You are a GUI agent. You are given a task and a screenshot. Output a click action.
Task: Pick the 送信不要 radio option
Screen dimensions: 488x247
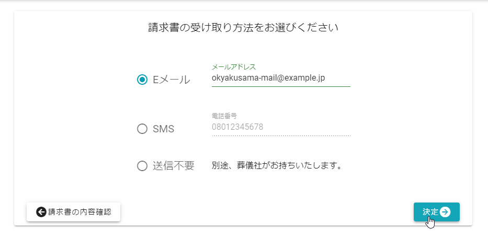142,166
